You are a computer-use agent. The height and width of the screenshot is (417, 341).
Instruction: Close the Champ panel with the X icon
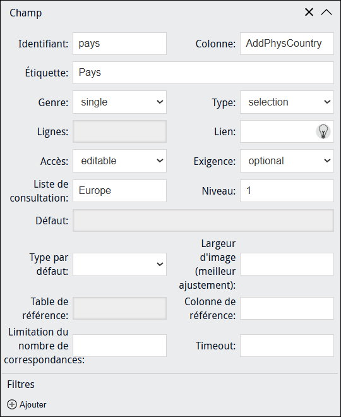tap(309, 12)
